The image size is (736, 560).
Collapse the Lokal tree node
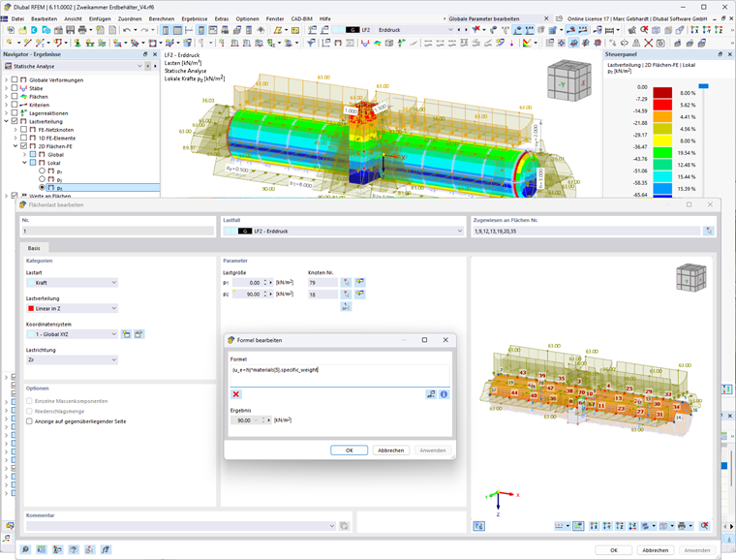tap(25, 163)
